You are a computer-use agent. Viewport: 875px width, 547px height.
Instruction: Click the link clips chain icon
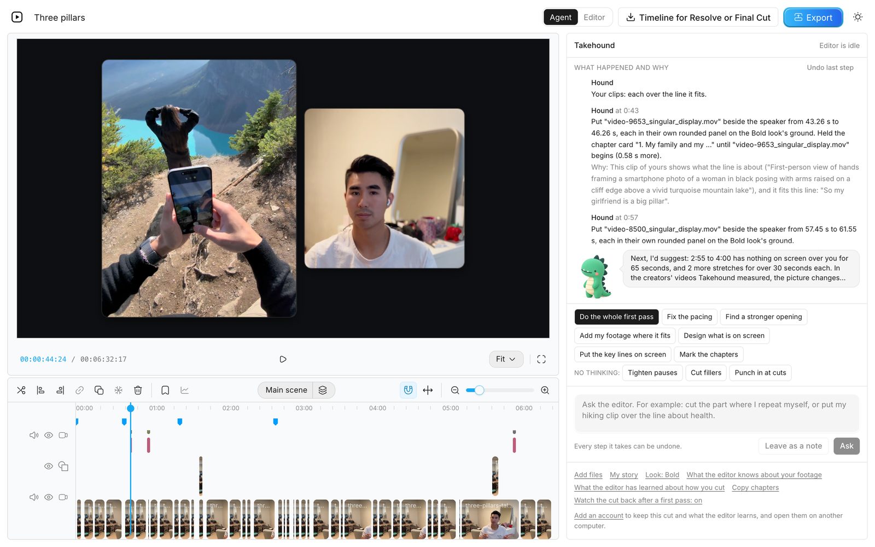pos(79,390)
